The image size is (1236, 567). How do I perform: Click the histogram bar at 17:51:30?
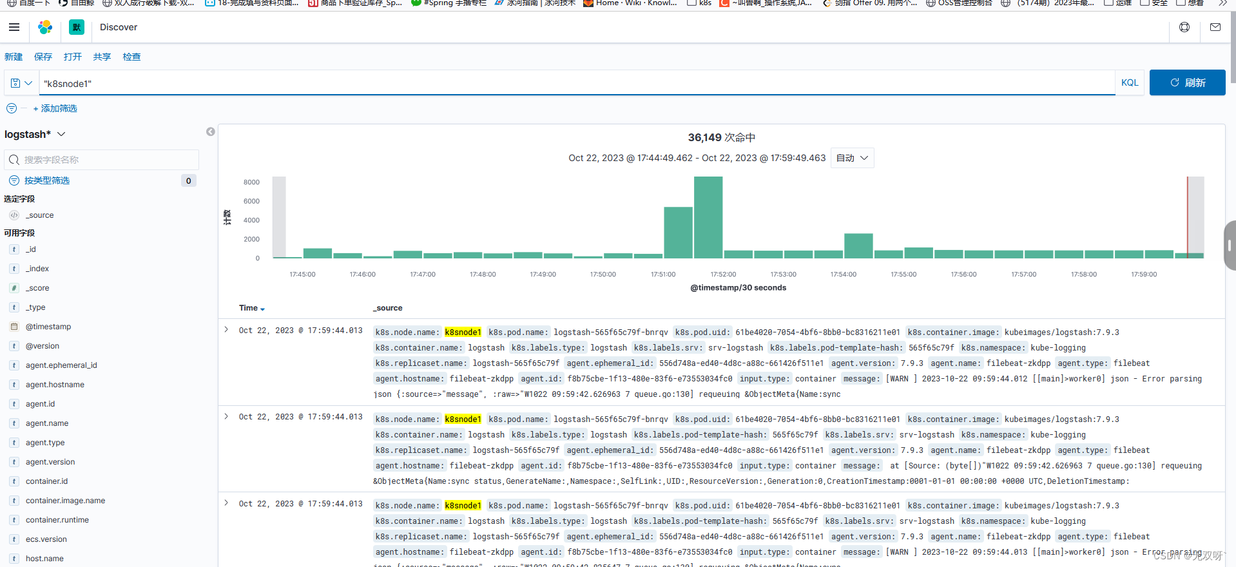coord(678,232)
